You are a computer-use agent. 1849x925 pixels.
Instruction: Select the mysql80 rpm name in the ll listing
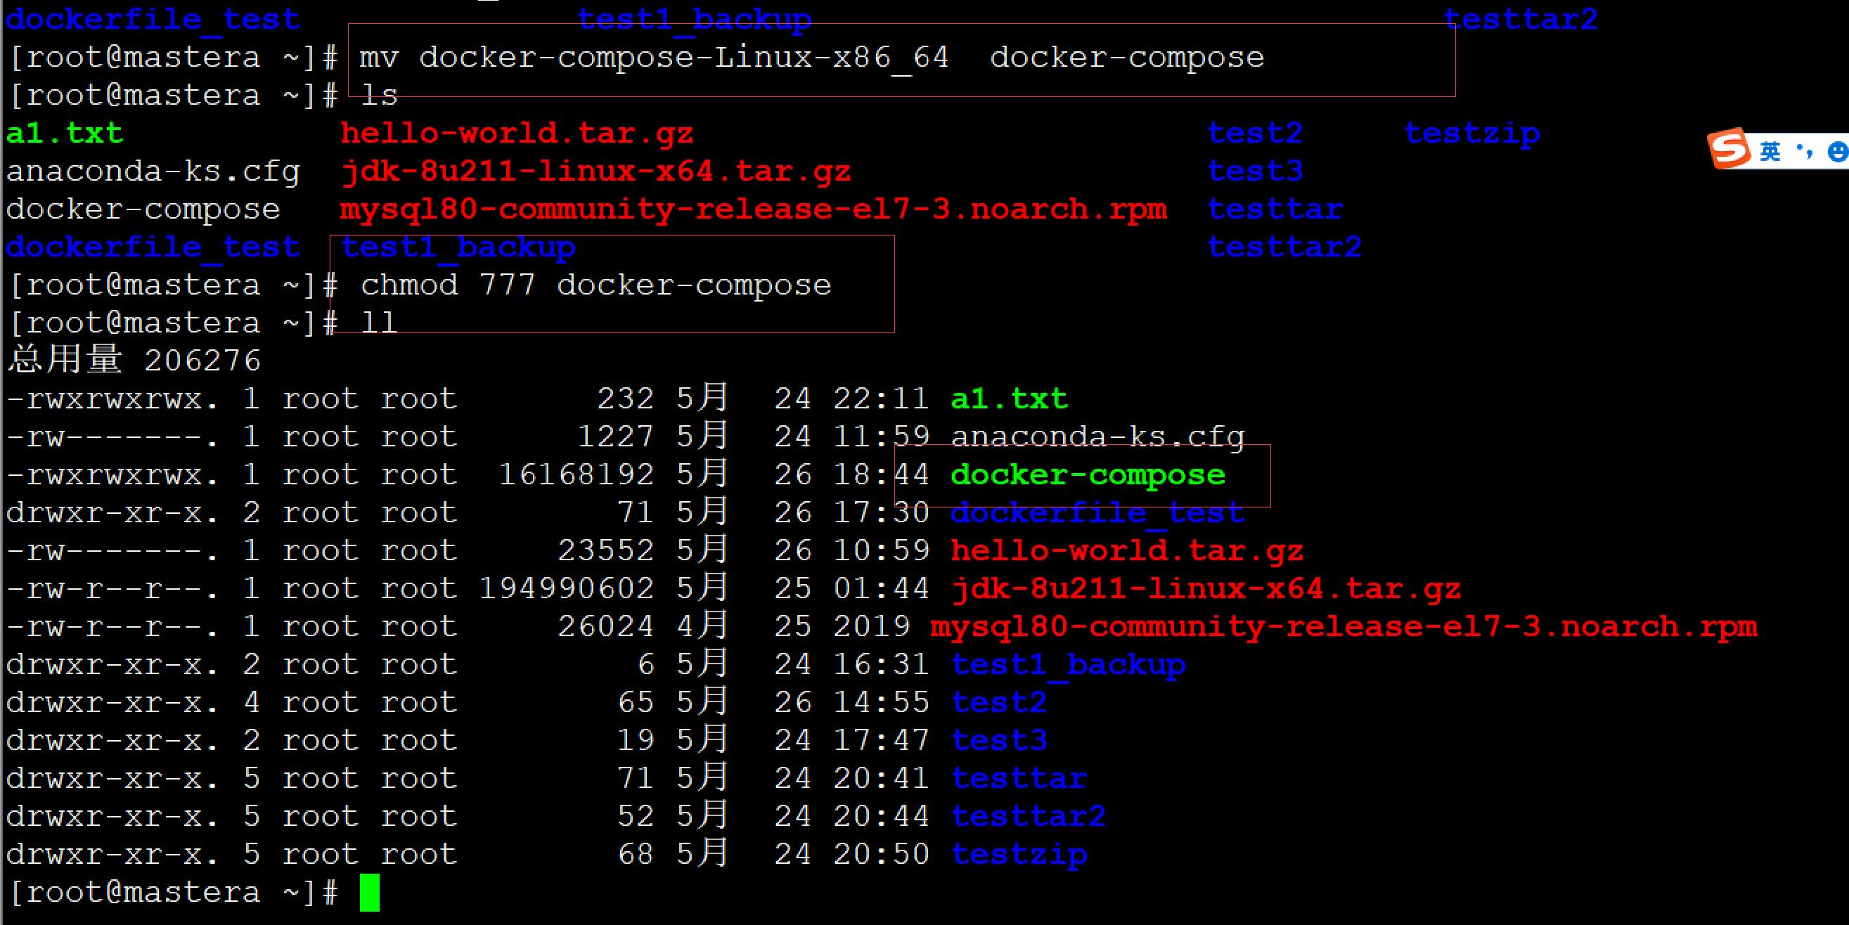click(x=1344, y=628)
